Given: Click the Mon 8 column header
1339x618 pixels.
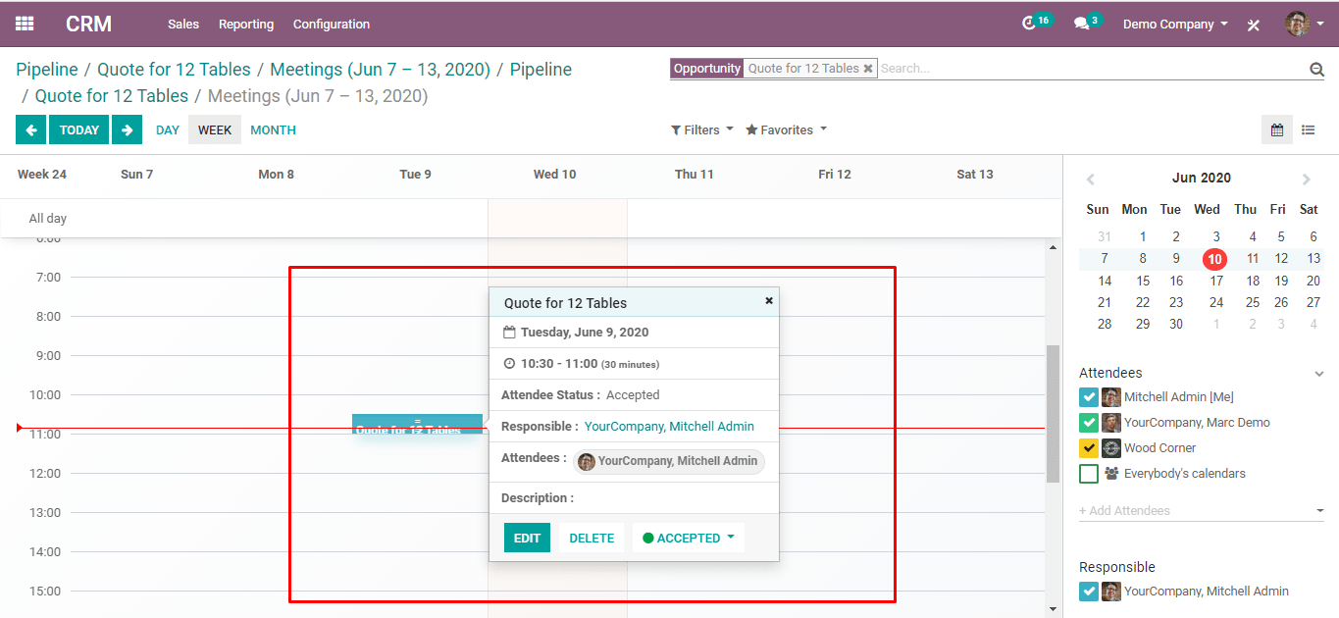Looking at the screenshot, I should pos(277,175).
